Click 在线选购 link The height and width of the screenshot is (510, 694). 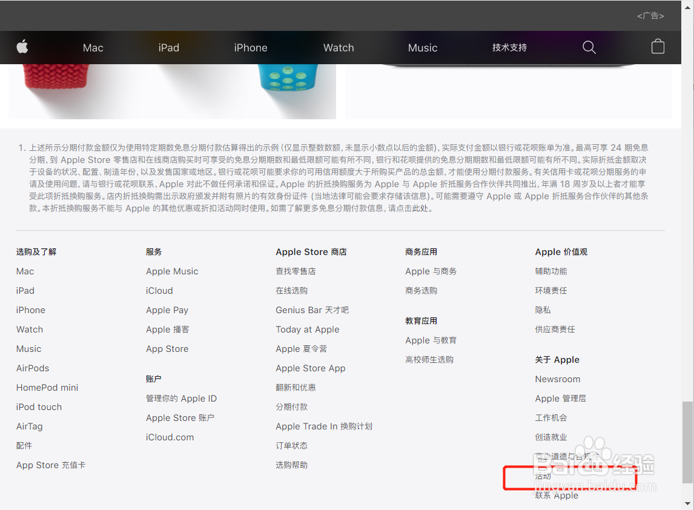click(292, 291)
